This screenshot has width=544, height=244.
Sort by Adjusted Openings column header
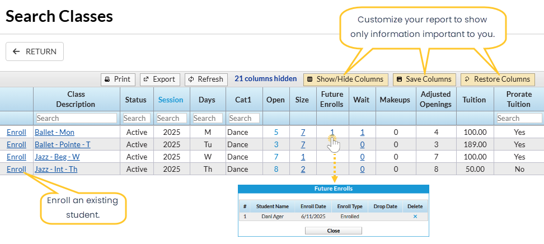point(435,99)
